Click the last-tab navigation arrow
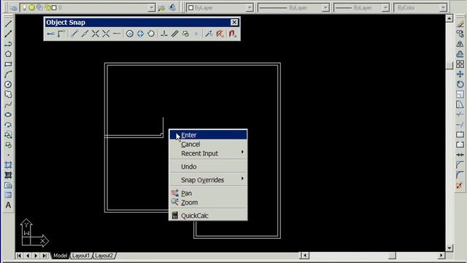 click(x=45, y=256)
